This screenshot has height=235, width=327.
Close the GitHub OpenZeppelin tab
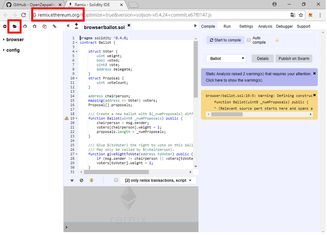point(60,5)
